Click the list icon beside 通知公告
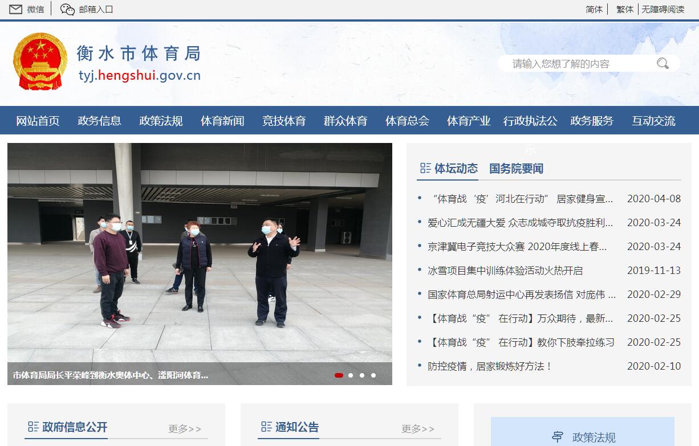 [266, 427]
